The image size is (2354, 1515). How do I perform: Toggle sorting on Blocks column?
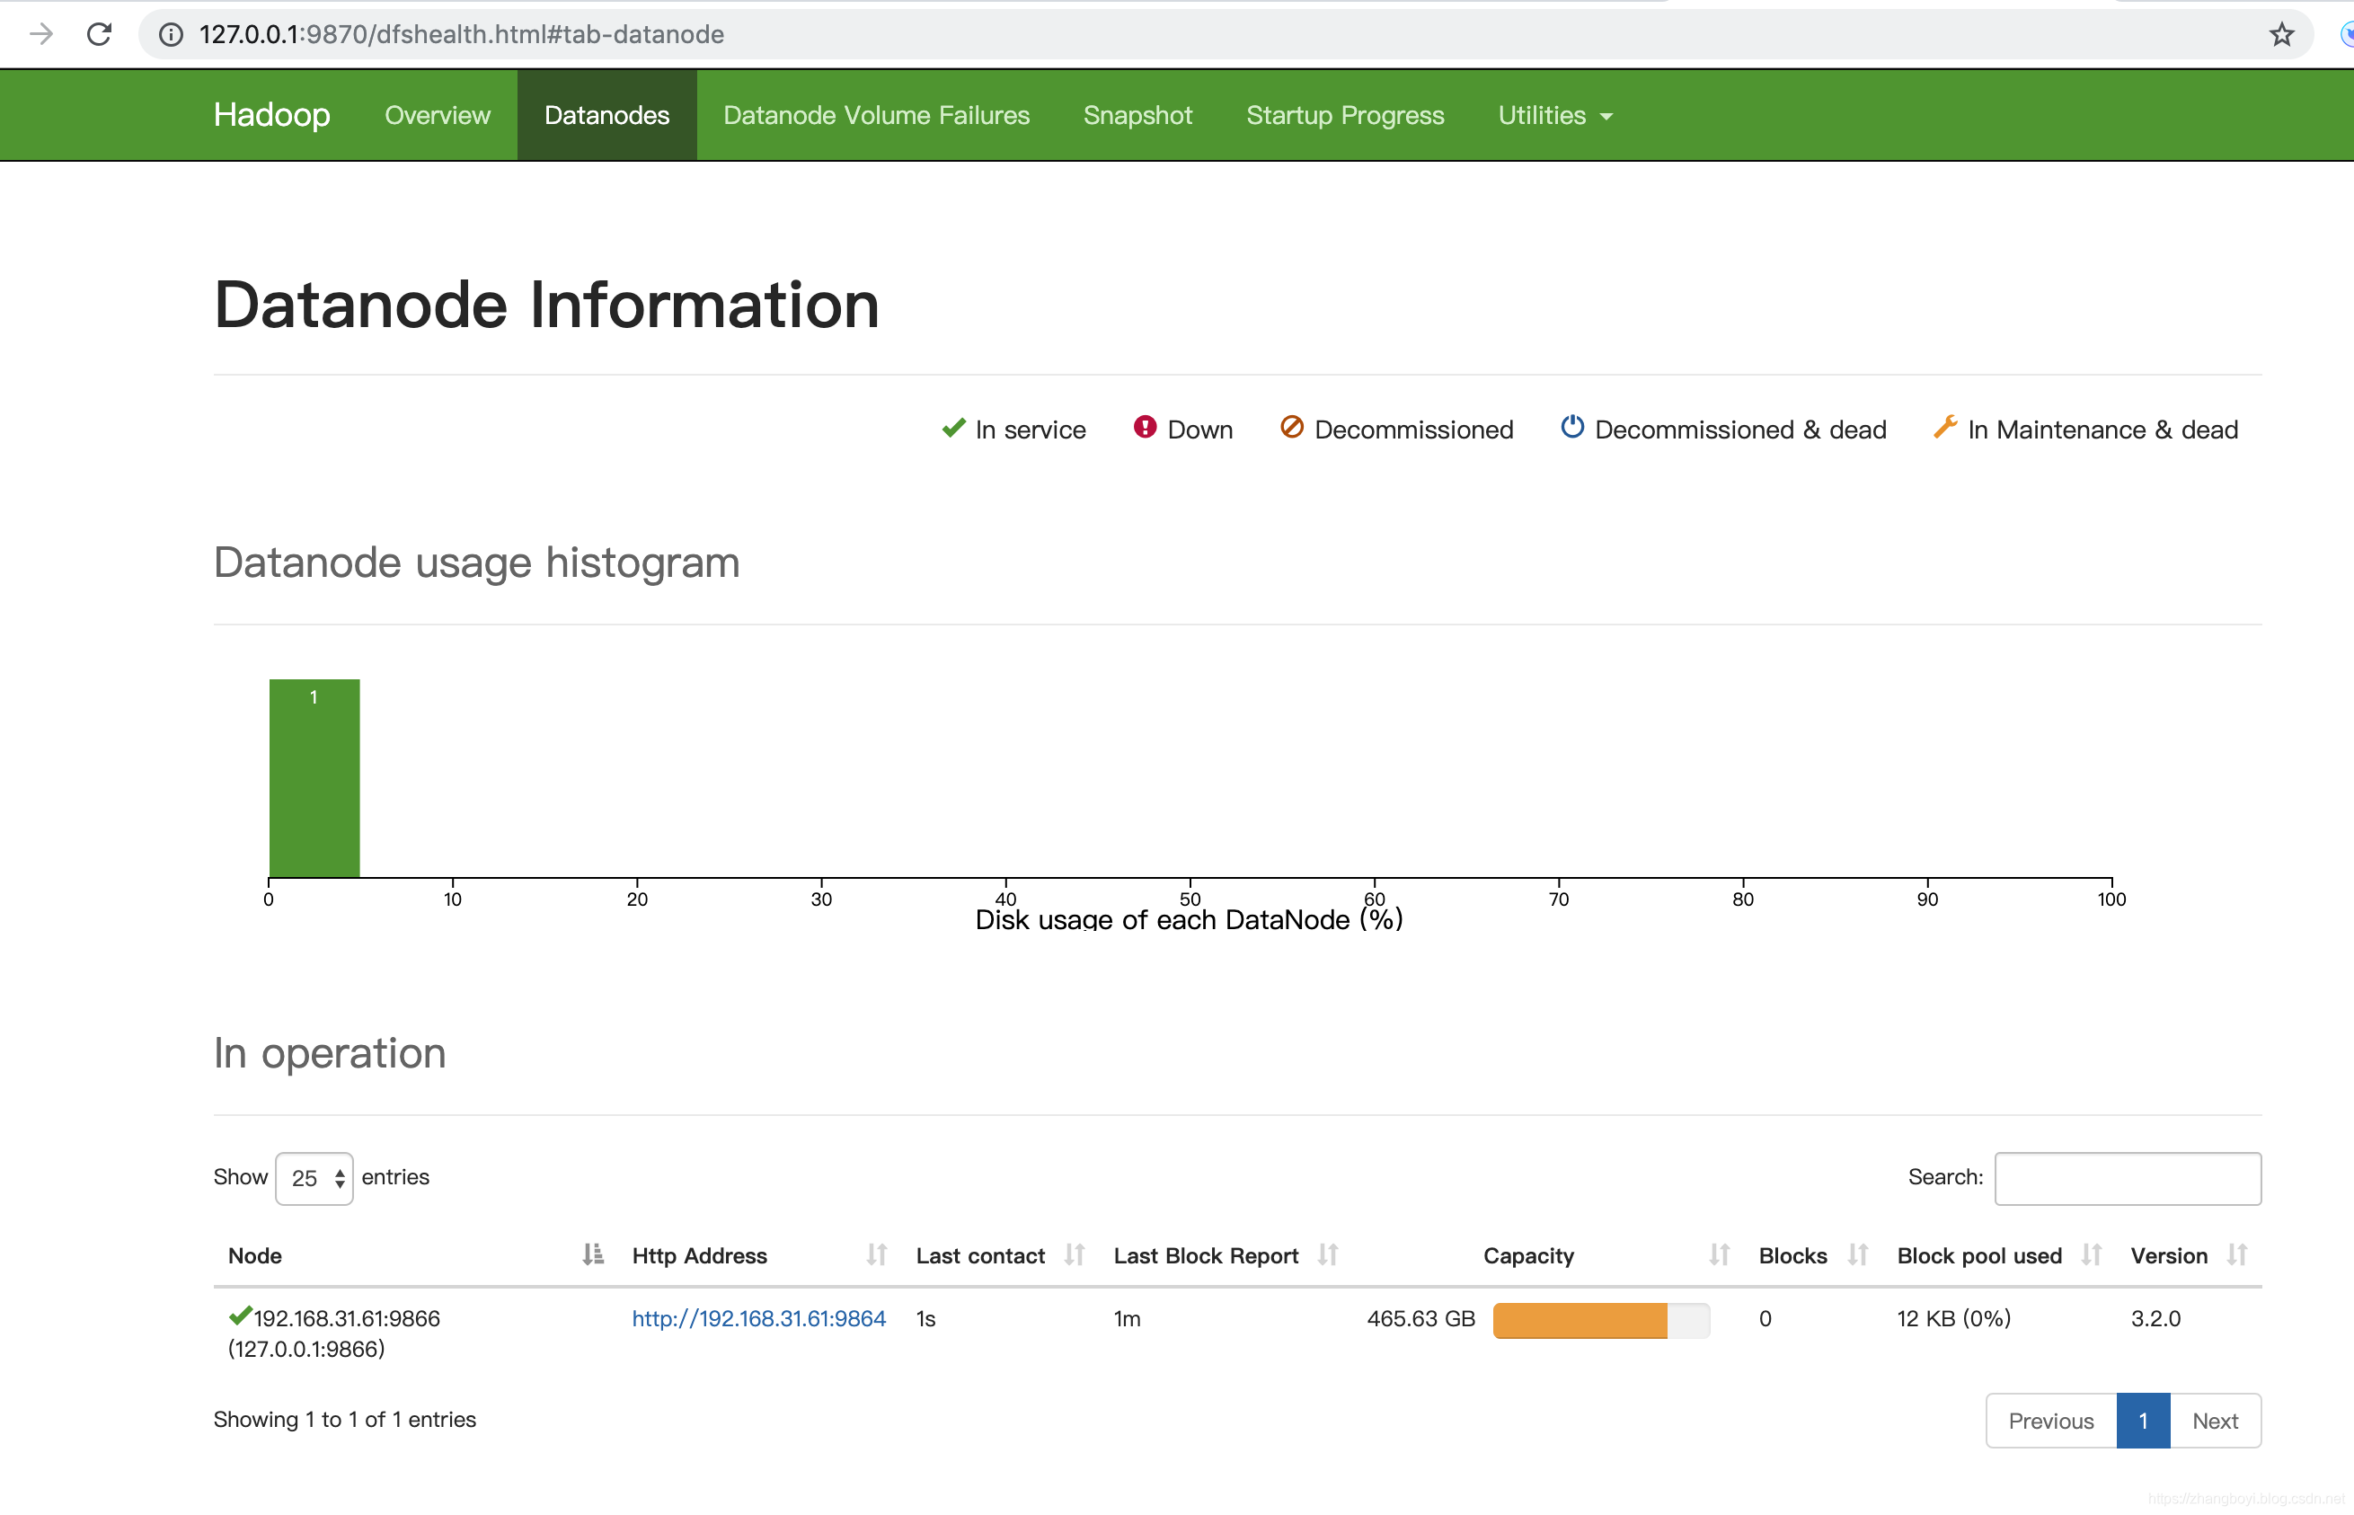pyautogui.click(x=1857, y=1254)
